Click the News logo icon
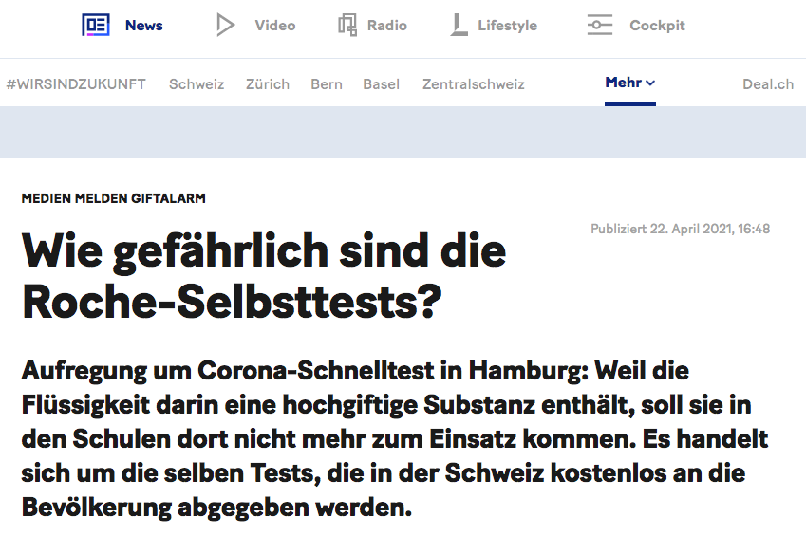The width and height of the screenshot is (806, 554). pos(96,26)
